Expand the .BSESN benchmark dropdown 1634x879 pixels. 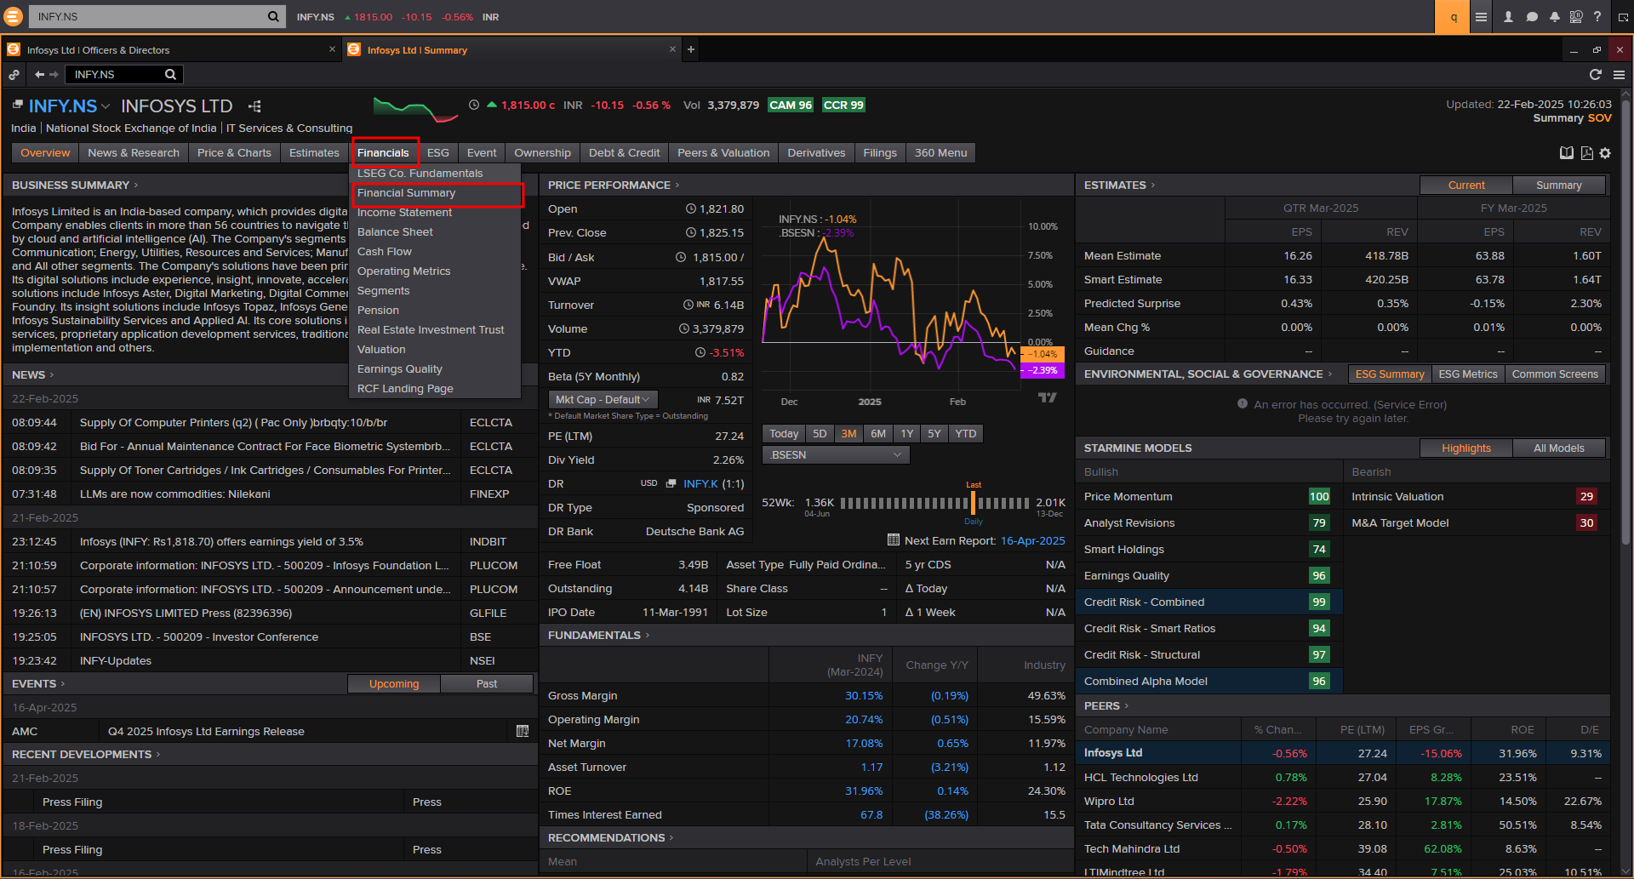point(835,455)
